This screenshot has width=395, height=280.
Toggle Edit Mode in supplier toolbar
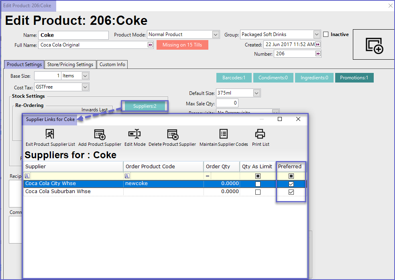(134, 134)
